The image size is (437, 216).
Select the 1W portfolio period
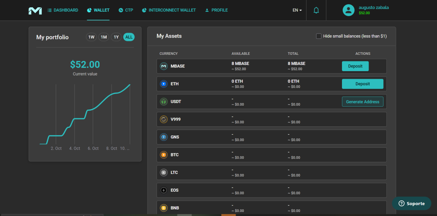click(91, 37)
